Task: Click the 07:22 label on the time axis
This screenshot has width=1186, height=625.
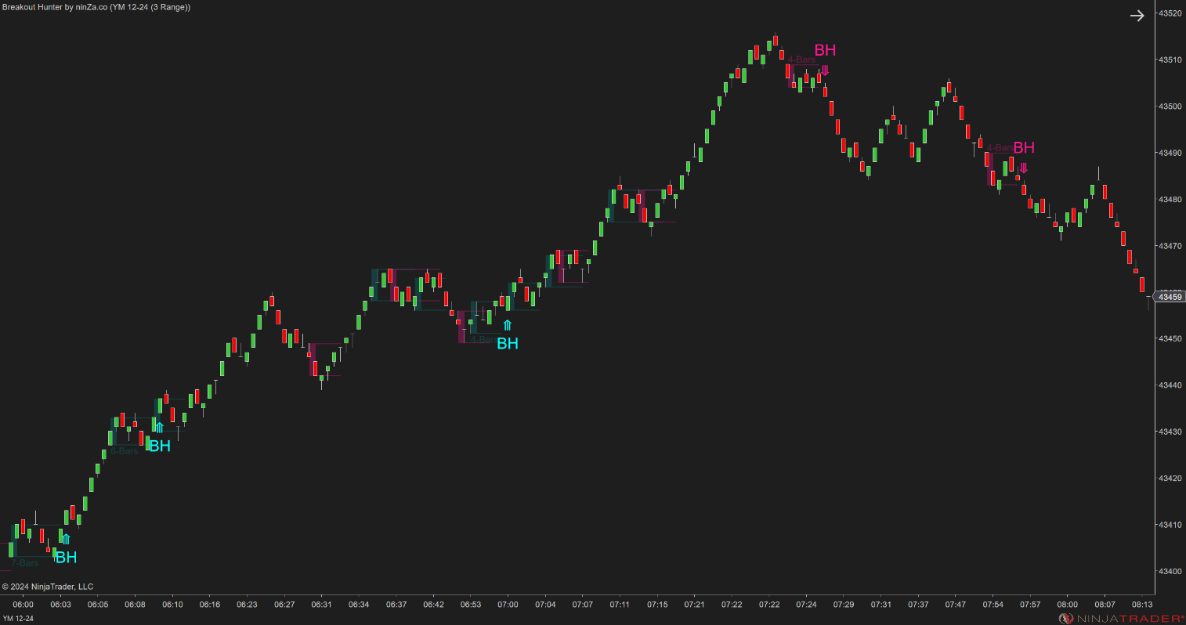Action: point(732,604)
